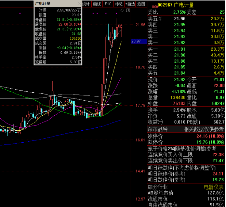The height and width of the screenshot is (207, 226).
Task: Open the 统计 toolbar item
Action: click(x=86, y=4)
